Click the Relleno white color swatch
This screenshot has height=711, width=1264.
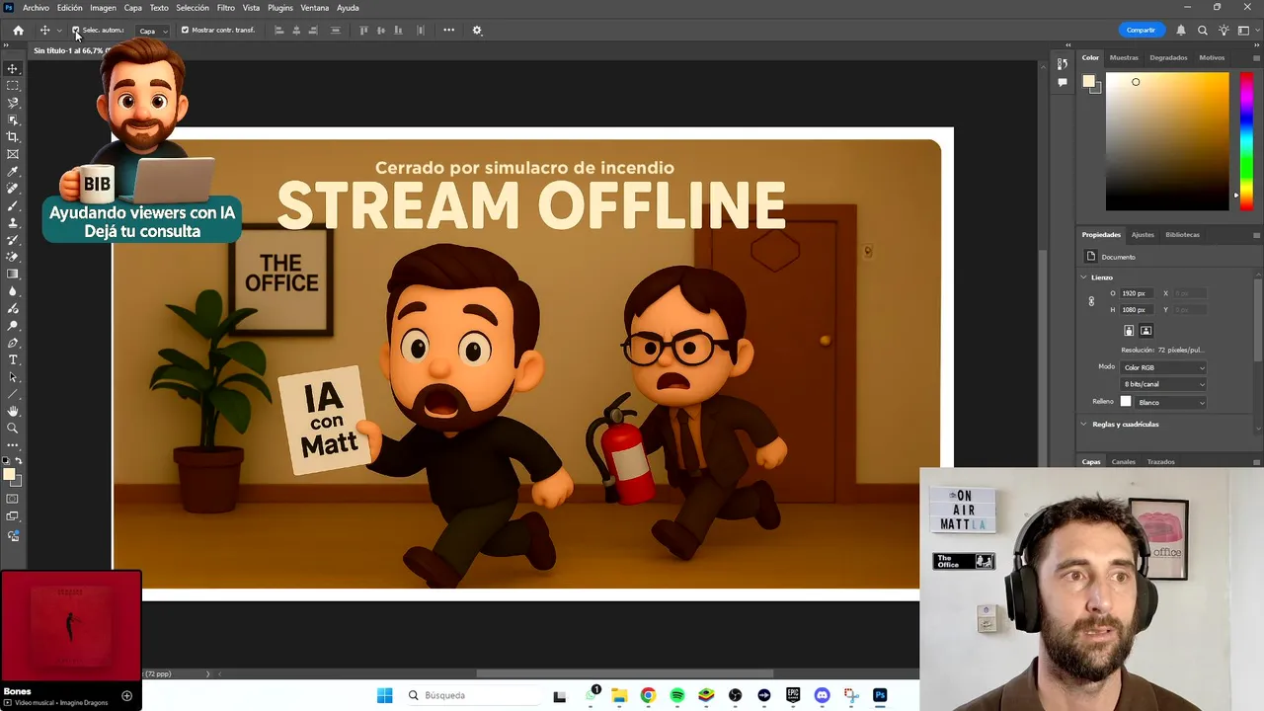click(x=1125, y=402)
